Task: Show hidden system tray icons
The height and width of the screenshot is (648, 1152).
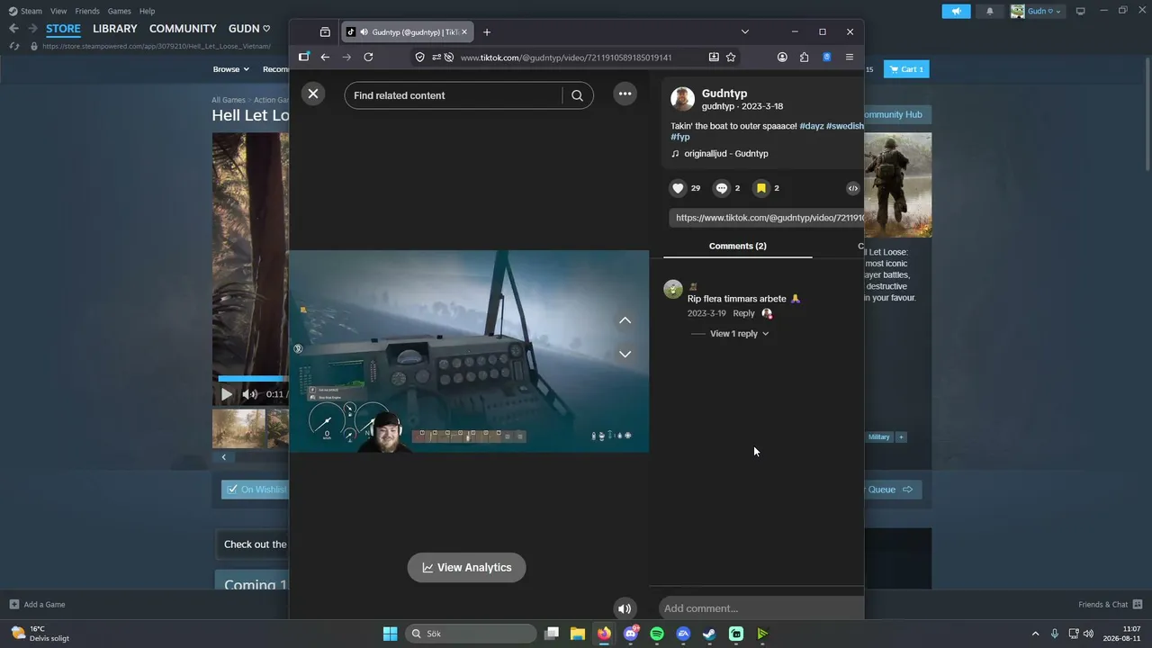Action: 1035,634
